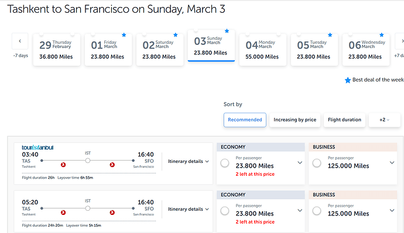This screenshot has height=233, width=404.
Task: Click the second Turkish Airlines icon on the 05:20 flight
Action: 112,213
